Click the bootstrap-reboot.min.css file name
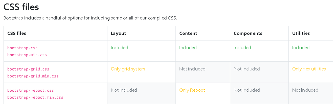 click(35, 97)
